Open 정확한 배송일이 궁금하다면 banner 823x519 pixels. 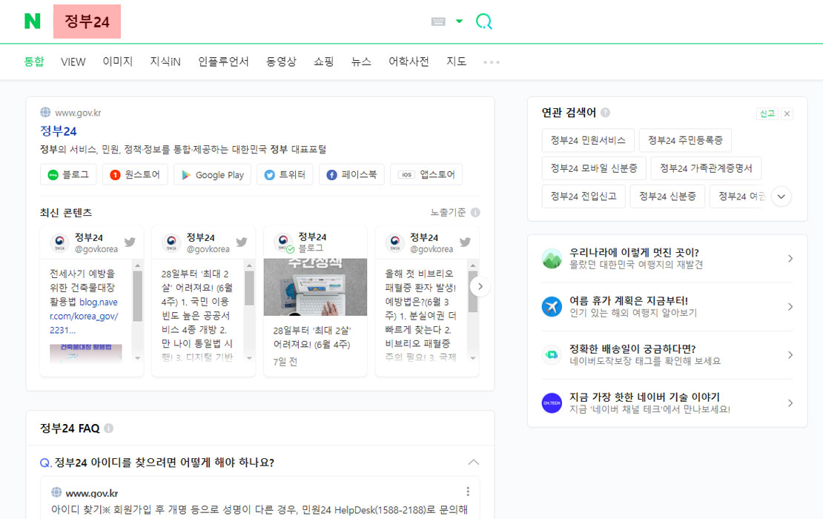click(x=667, y=354)
